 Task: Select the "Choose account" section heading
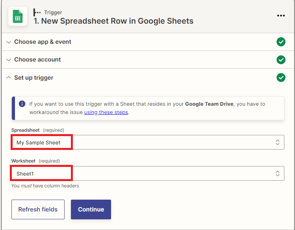[37, 60]
